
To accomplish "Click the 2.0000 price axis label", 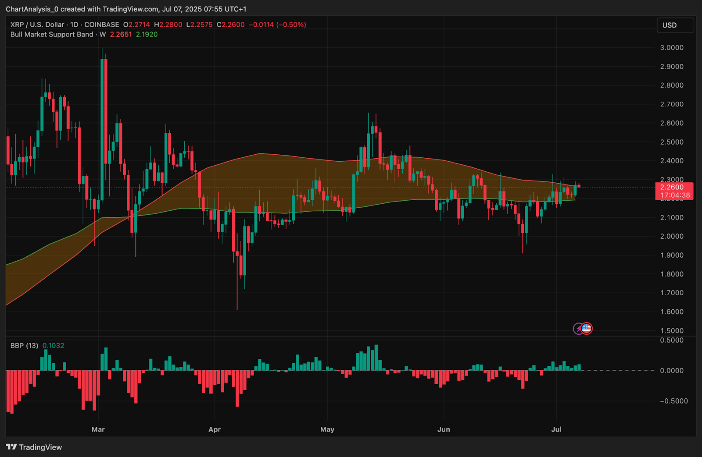I will 672,236.
